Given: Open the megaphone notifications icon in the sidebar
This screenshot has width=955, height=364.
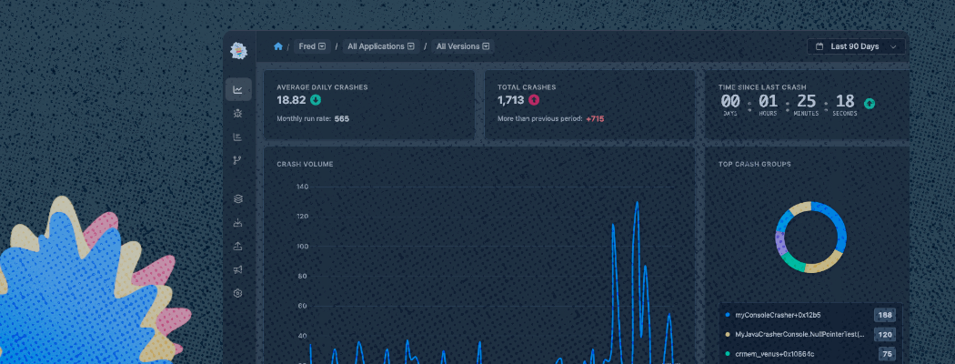Looking at the screenshot, I should (238, 269).
